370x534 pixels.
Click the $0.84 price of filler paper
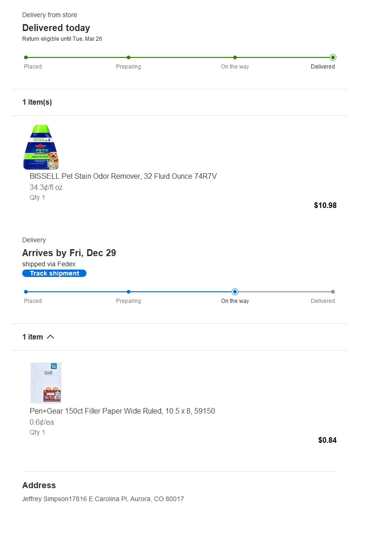coord(327,440)
